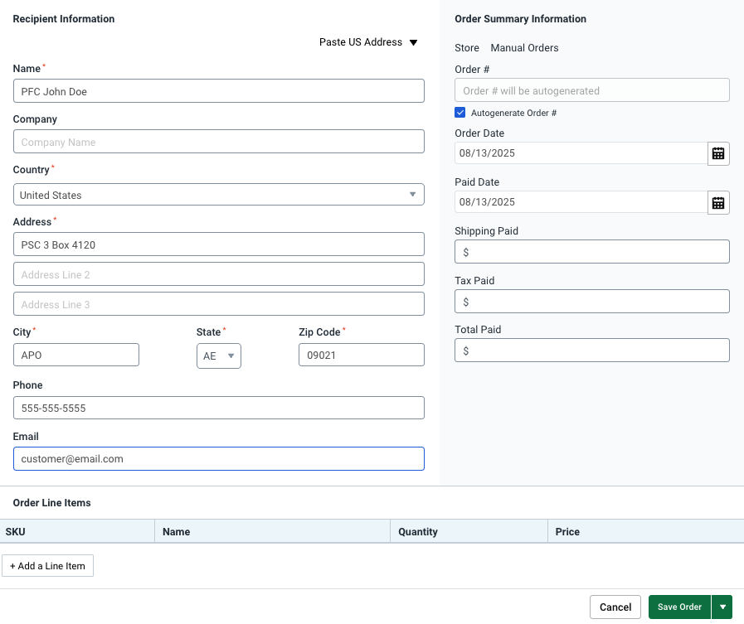
Task: Click the Phone number field
Action: [218, 408]
